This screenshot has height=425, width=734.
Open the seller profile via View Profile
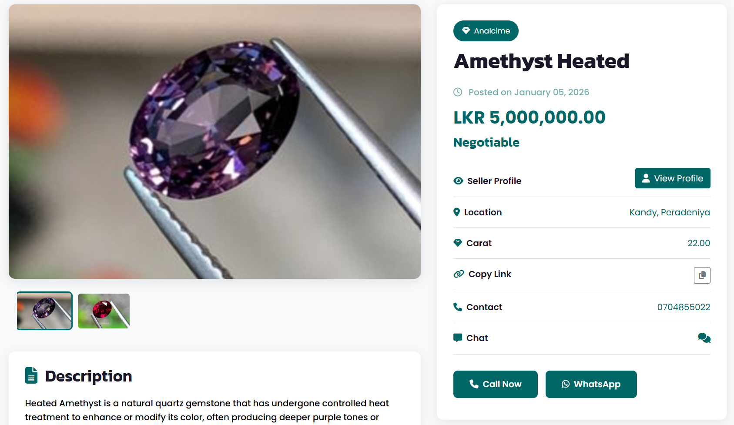[x=672, y=178]
